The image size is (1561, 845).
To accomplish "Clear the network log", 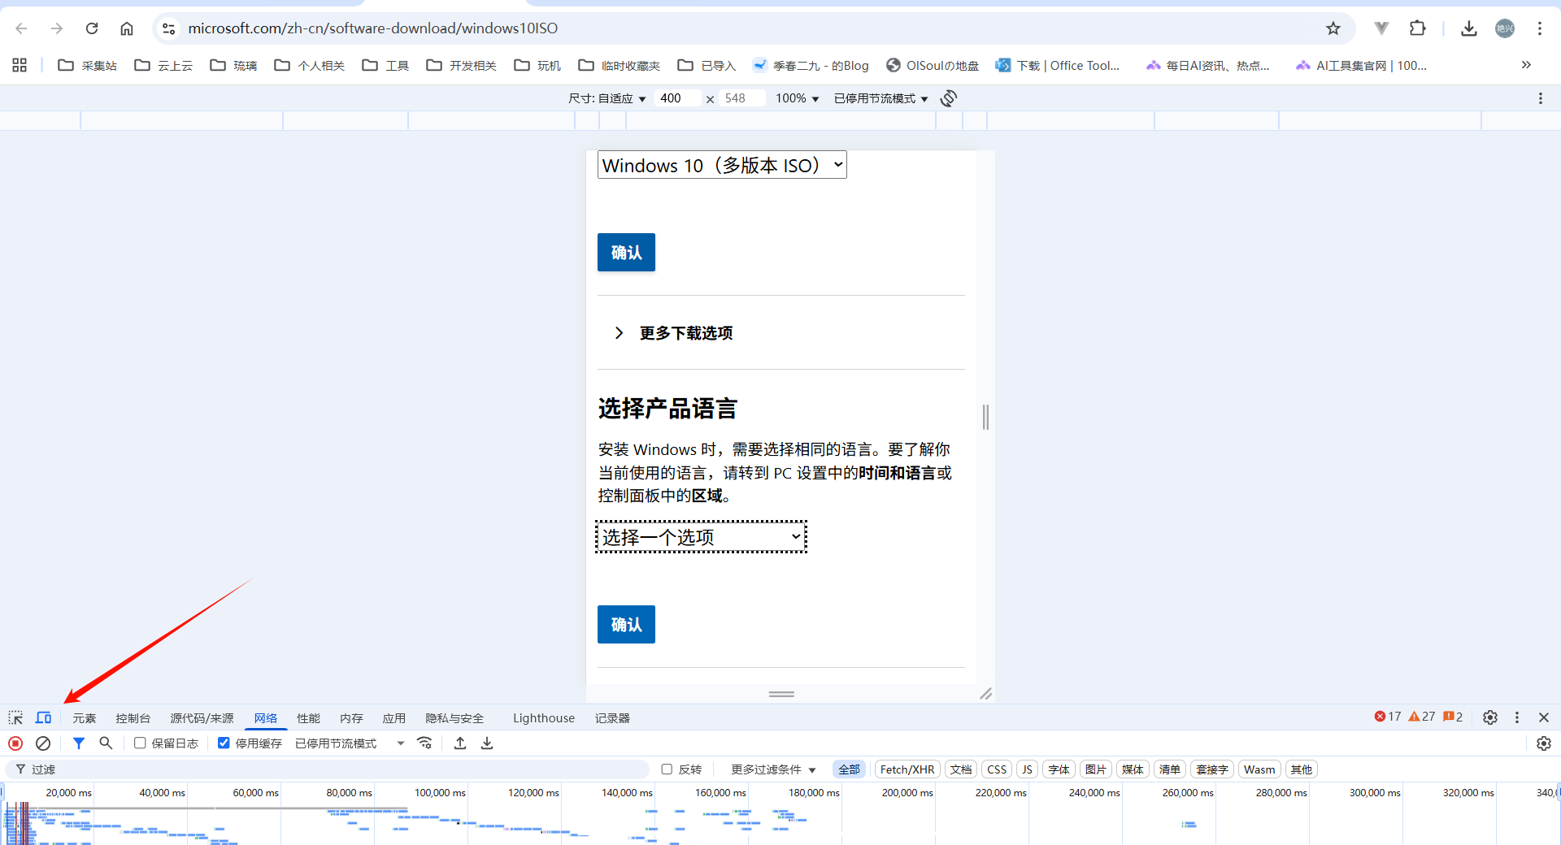I will [43, 743].
